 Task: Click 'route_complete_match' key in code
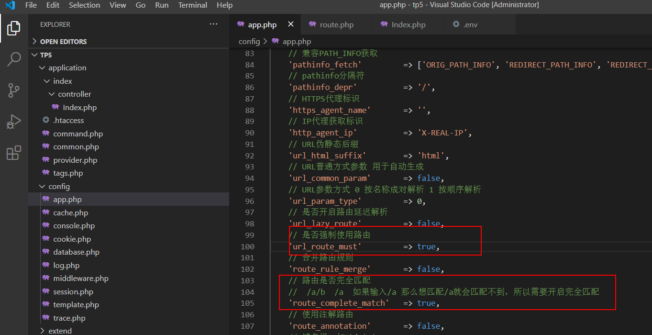[x=339, y=303]
